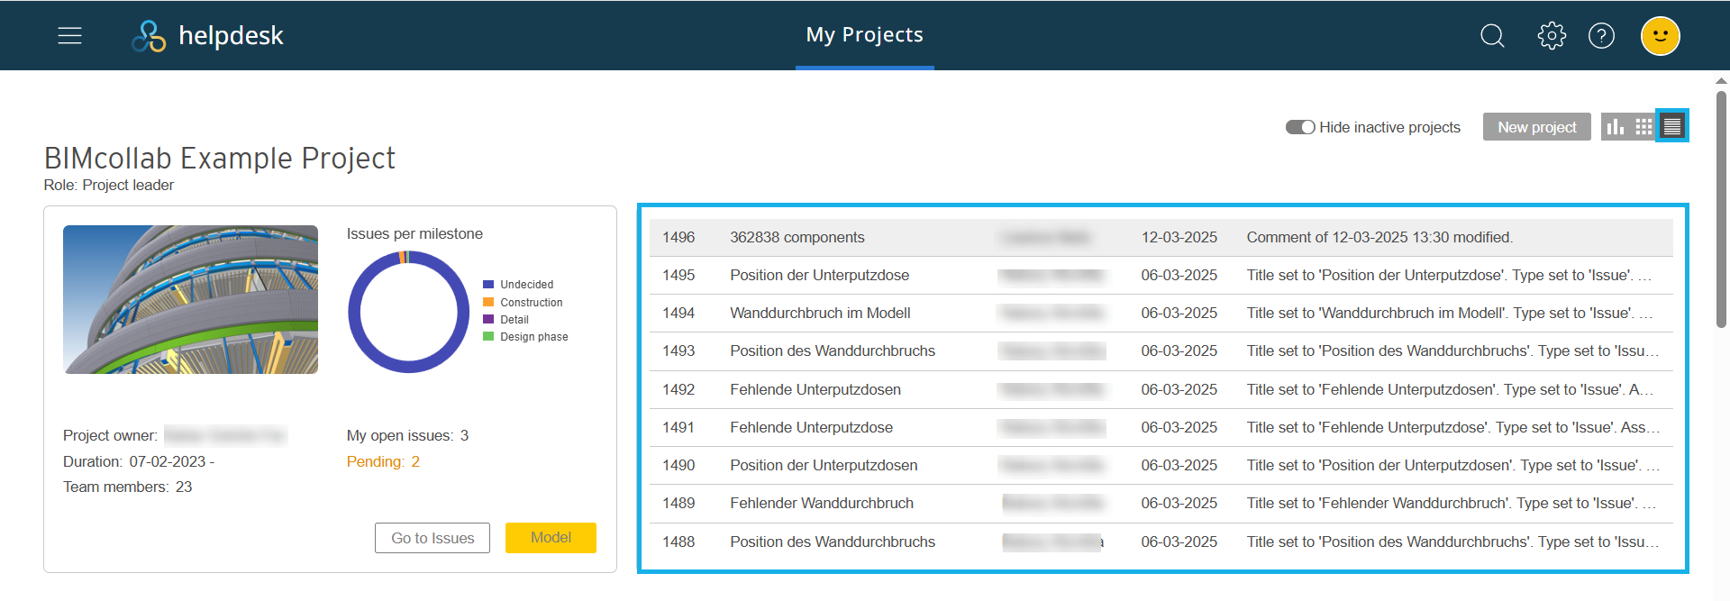Open issue 1493 'Position des Wanddurchbruchs'
The image size is (1730, 601).
(1161, 351)
